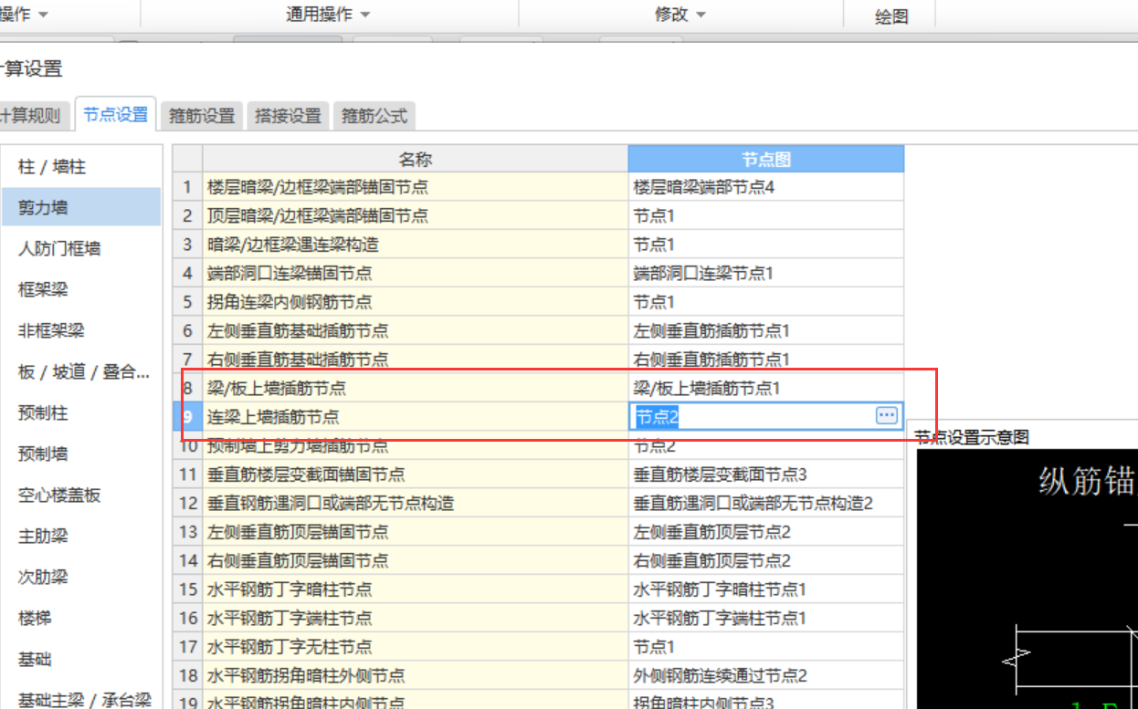Click row 12 垂直钢筋遇洞口或端部无节点构造
The width and height of the screenshot is (1138, 709).
tap(416, 503)
